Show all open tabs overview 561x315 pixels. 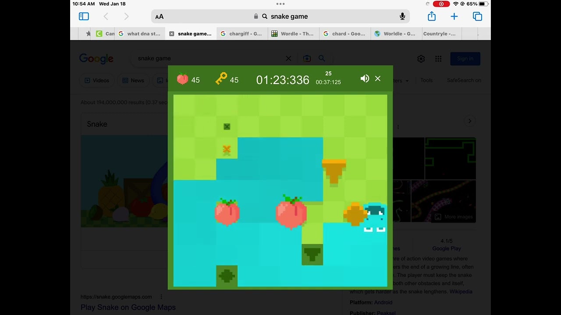[x=477, y=16]
